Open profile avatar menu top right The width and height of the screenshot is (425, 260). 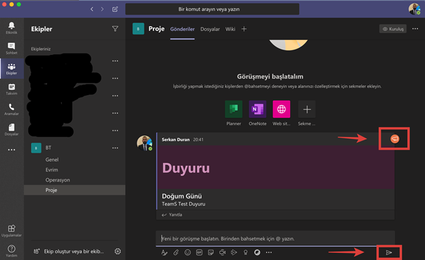415,9
